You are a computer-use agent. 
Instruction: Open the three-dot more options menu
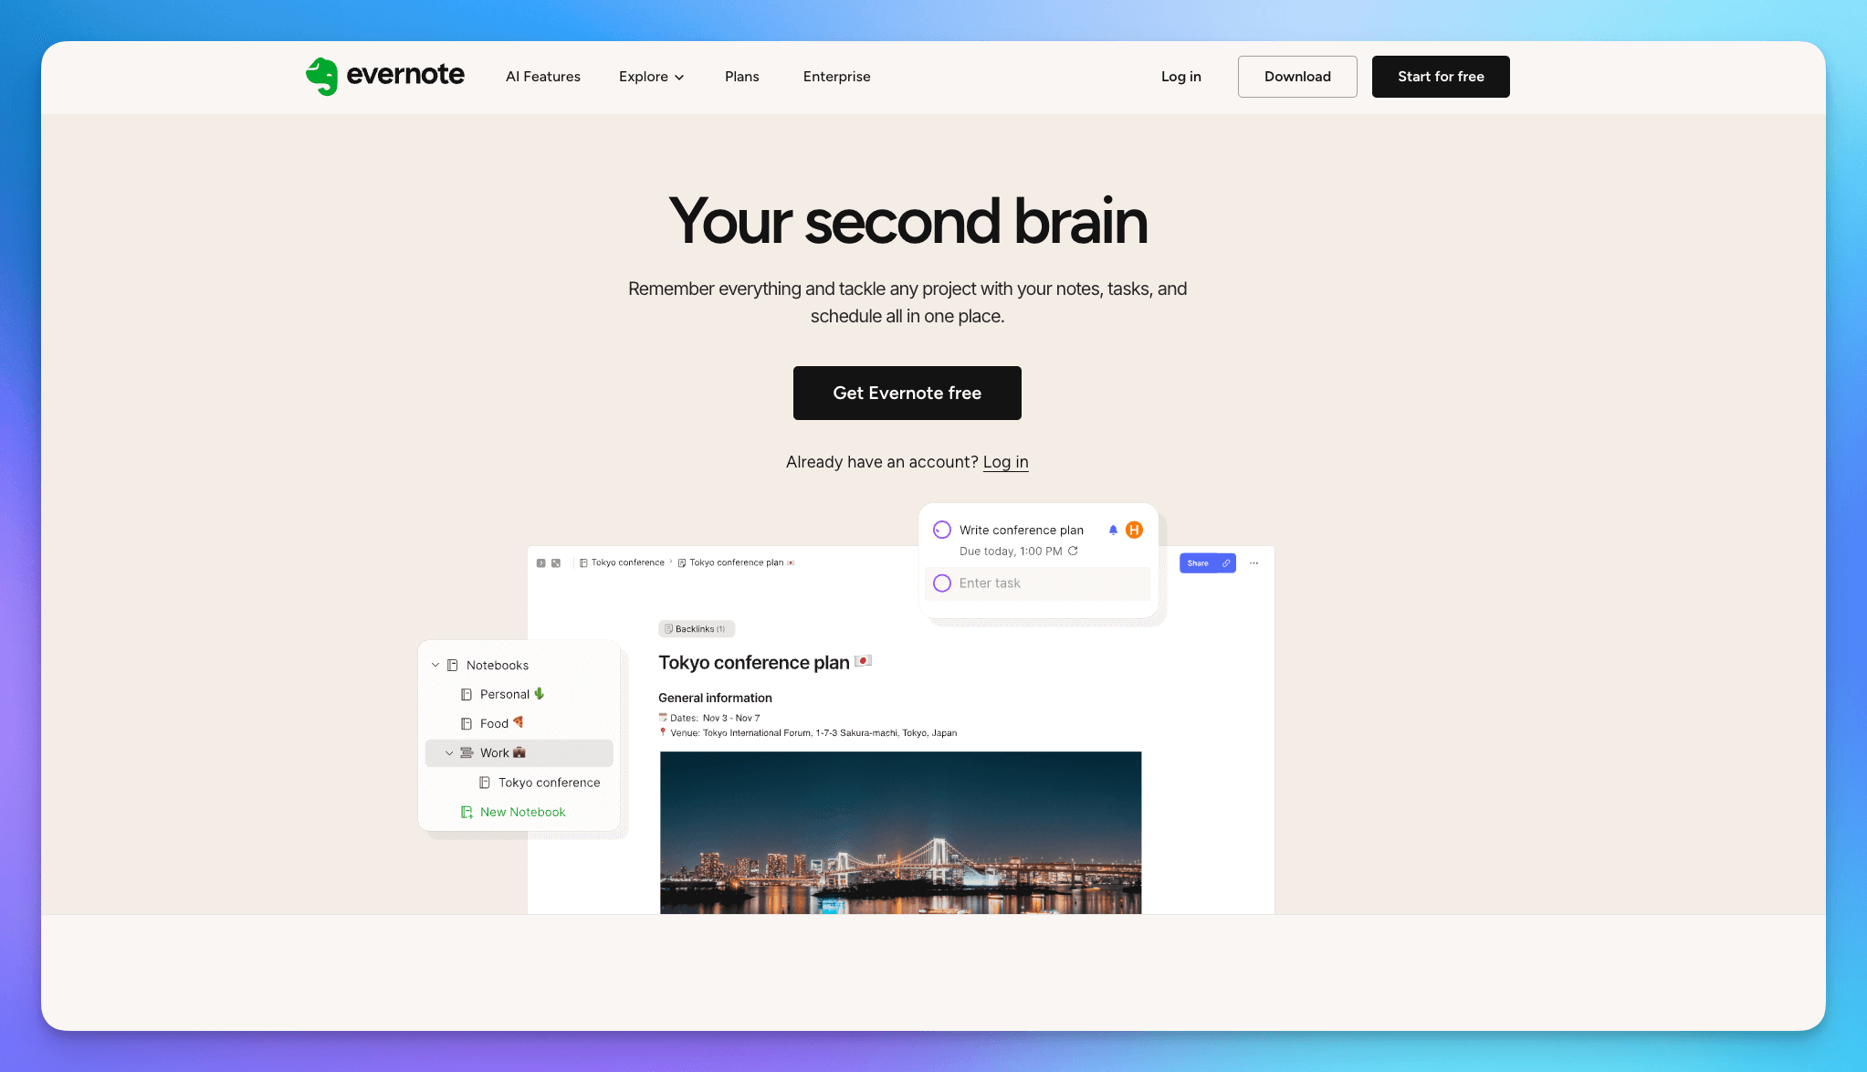[1253, 563]
